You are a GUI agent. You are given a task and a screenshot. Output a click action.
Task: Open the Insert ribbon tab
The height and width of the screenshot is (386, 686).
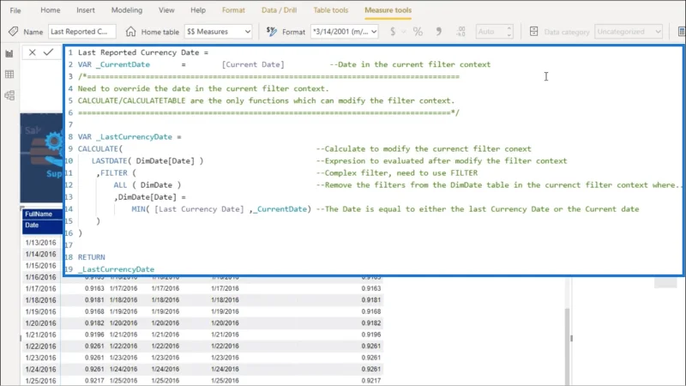click(x=85, y=10)
